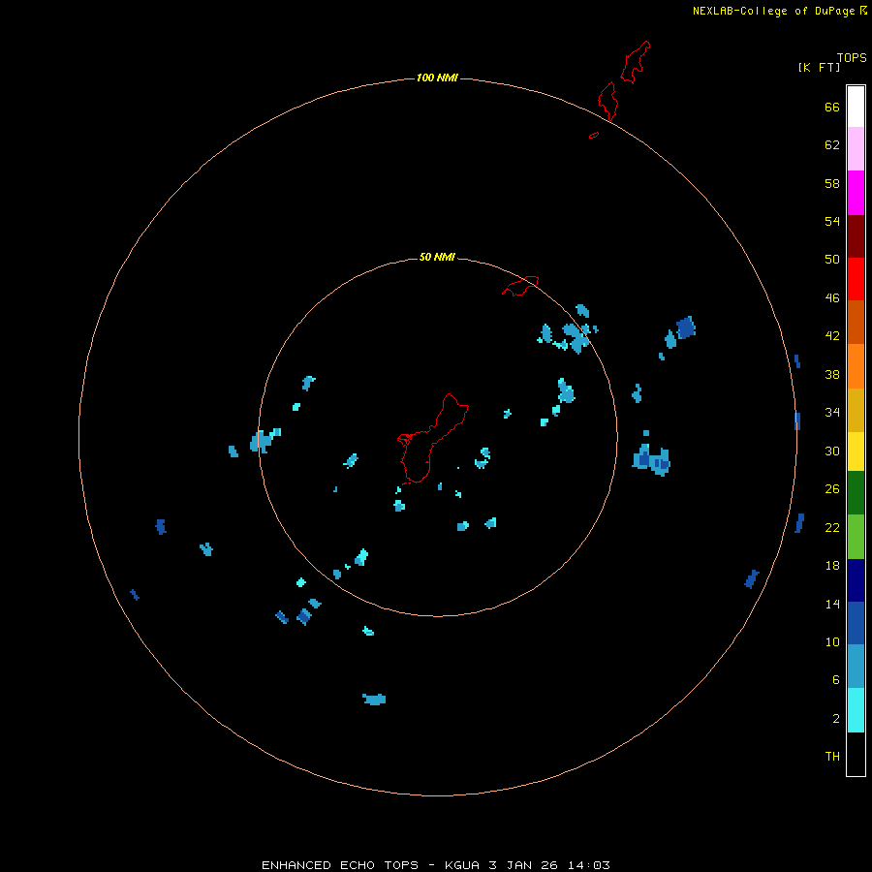Select the medium blue 10 kft swatch
This screenshot has height=872, width=872.
click(x=856, y=623)
